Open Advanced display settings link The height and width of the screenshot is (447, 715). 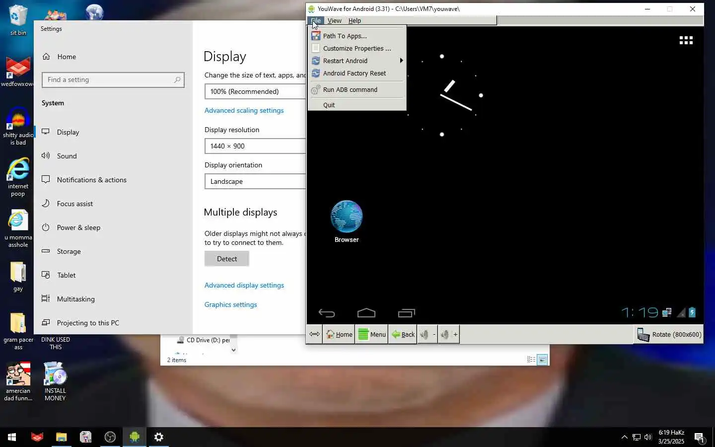[x=244, y=285]
